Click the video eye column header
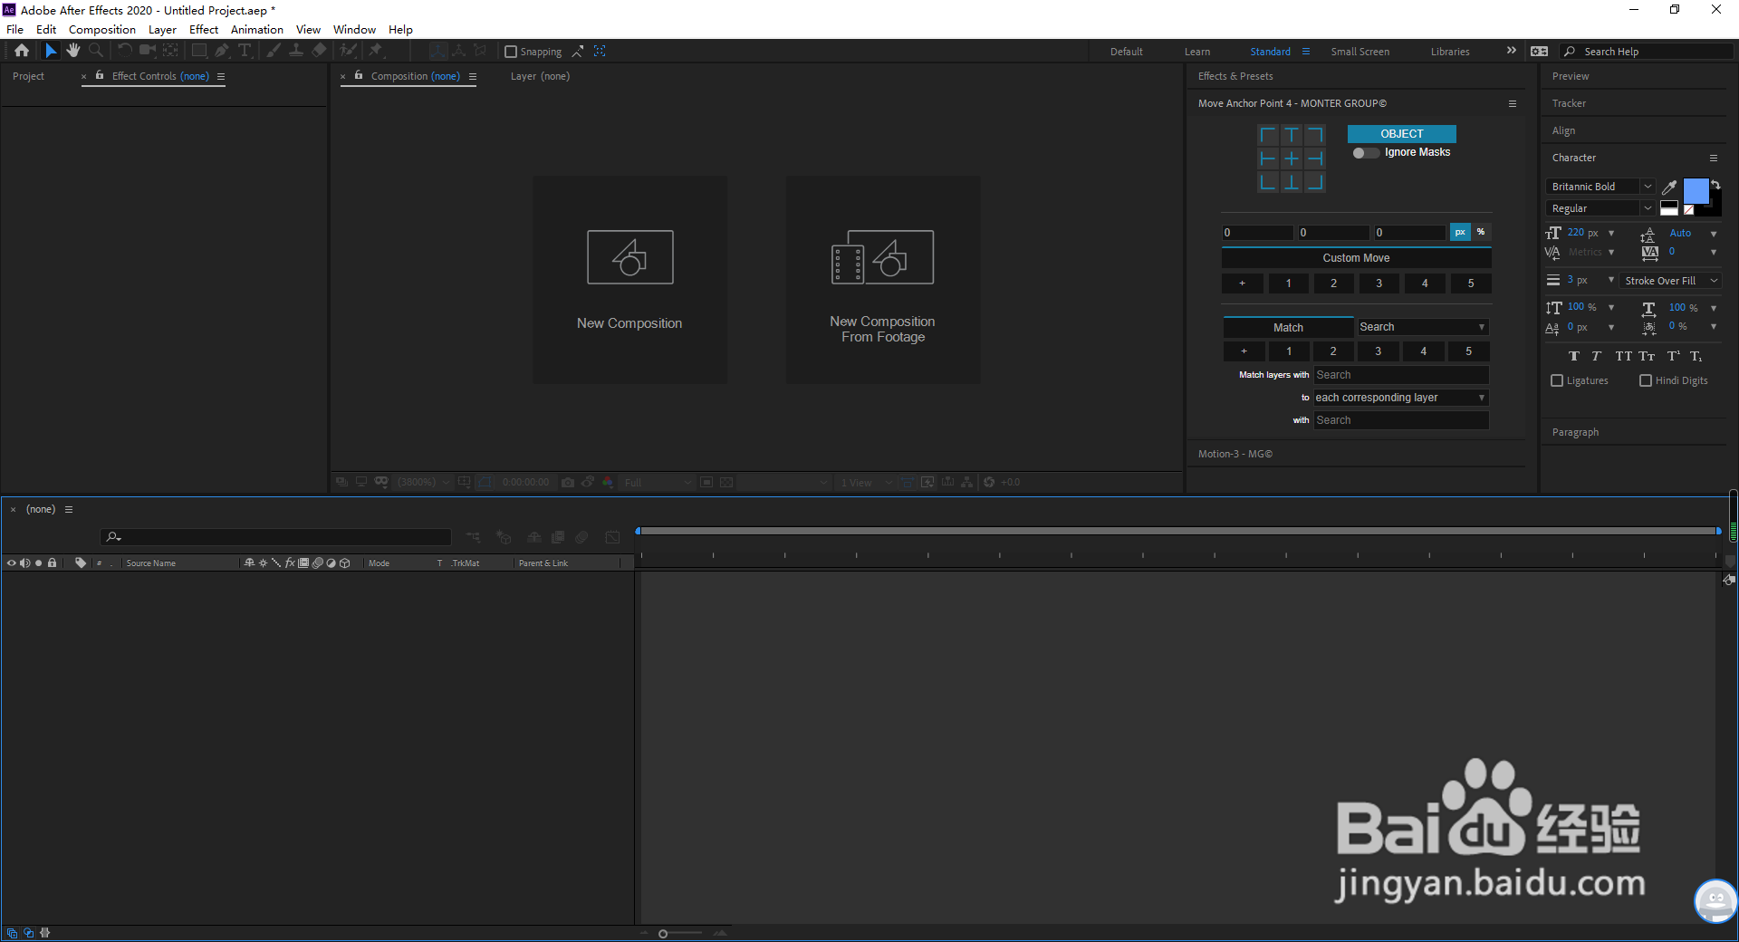Viewport: 1739px width, 942px height. (12, 562)
